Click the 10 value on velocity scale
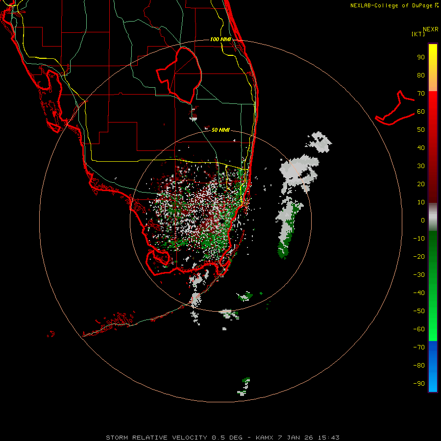441x441 pixels. click(421, 202)
